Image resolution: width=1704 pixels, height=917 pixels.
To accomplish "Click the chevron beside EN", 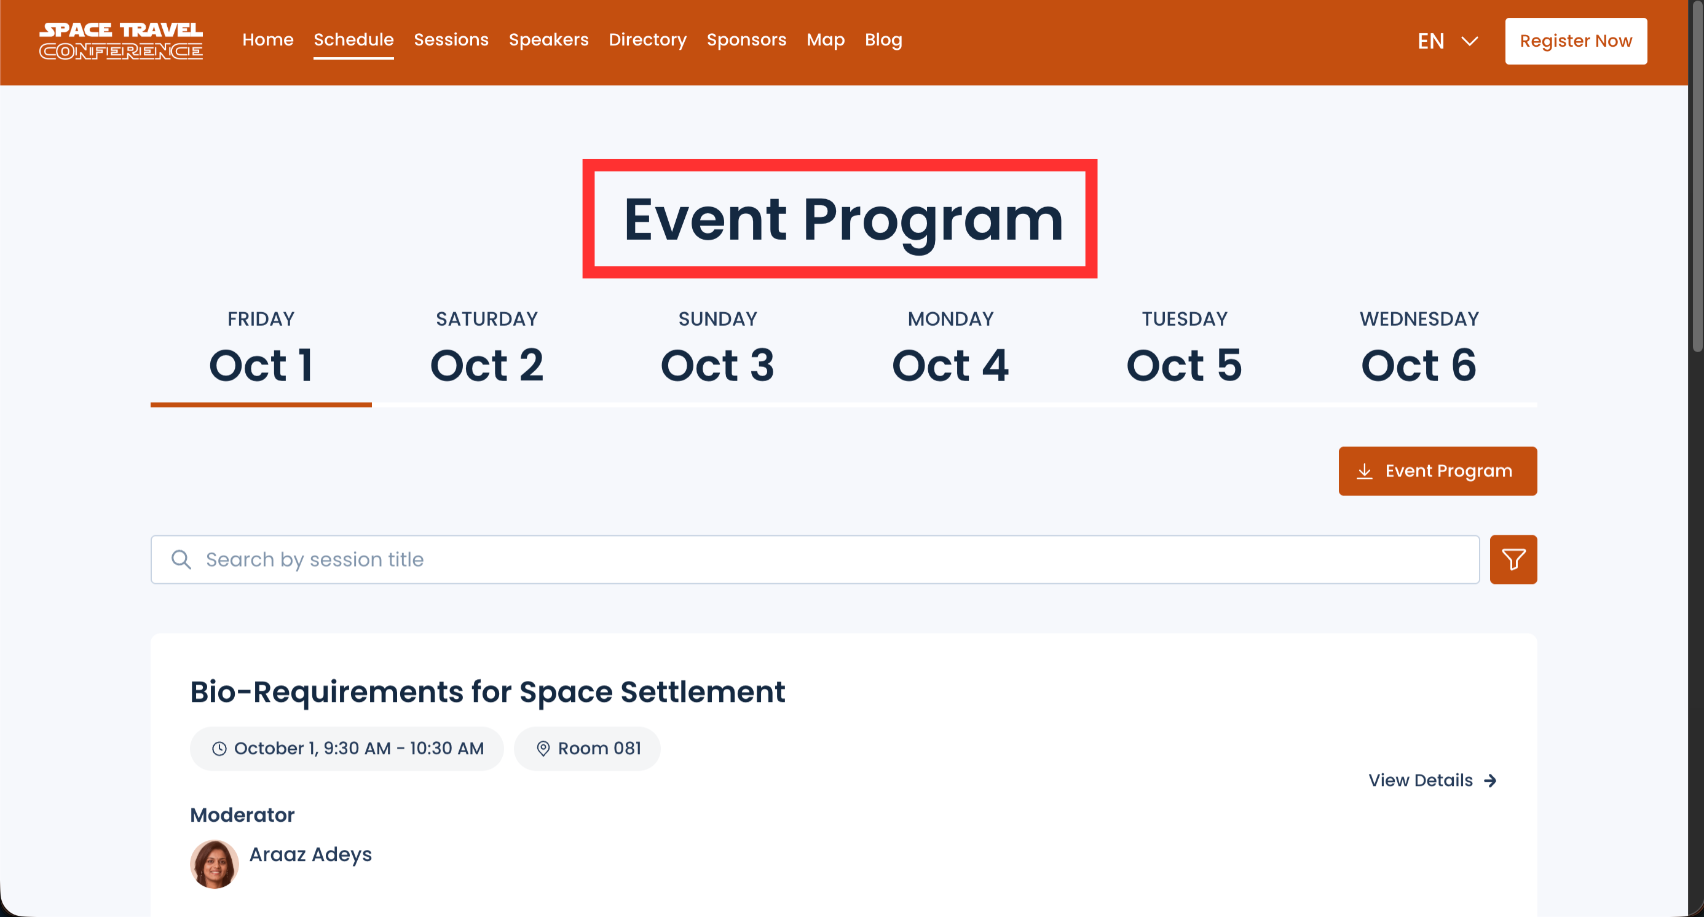I will click(x=1469, y=41).
